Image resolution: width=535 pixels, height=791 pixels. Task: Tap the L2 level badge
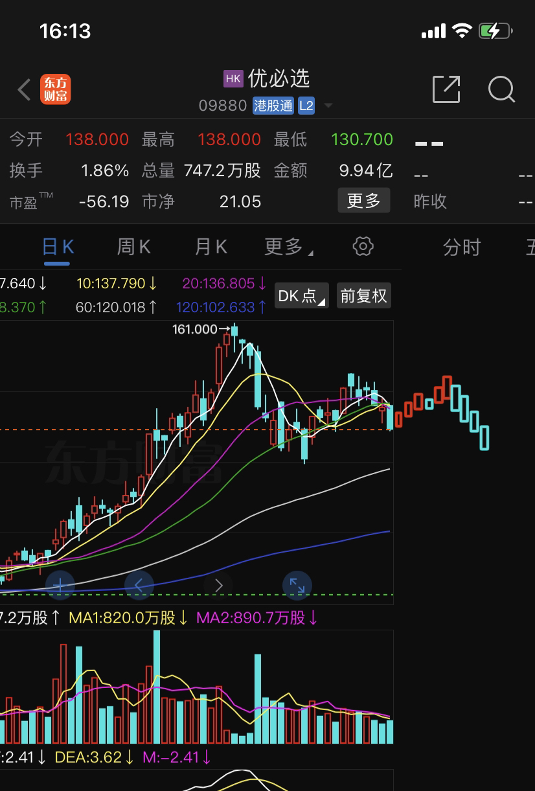[306, 106]
